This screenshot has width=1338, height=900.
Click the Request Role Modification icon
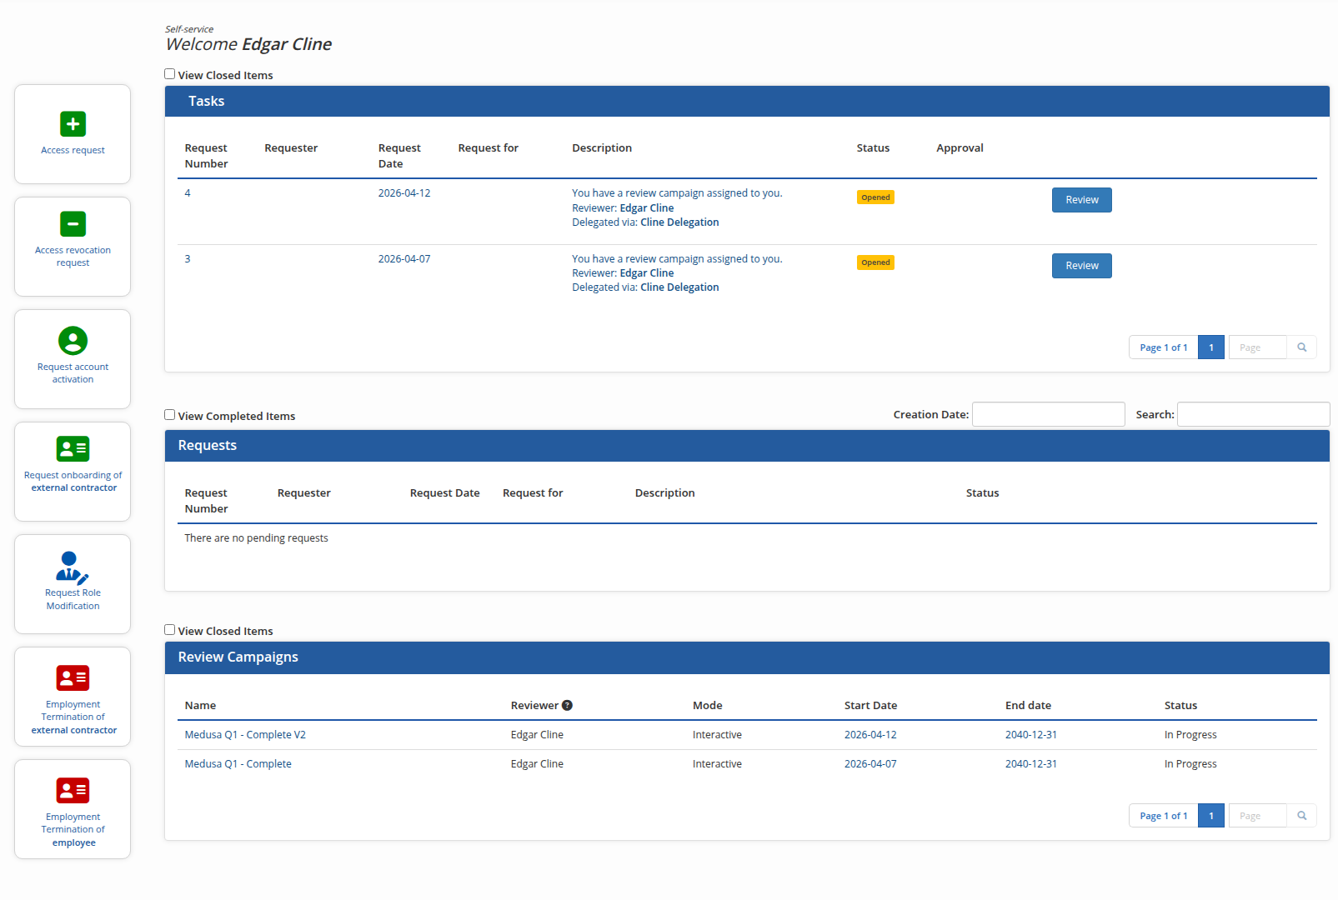(x=73, y=567)
